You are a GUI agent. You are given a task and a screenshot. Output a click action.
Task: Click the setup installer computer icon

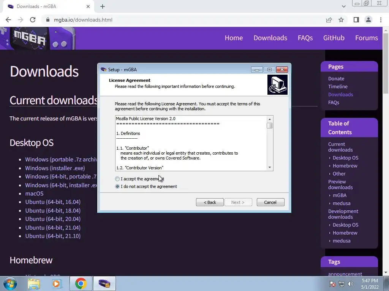pyautogui.click(x=277, y=84)
